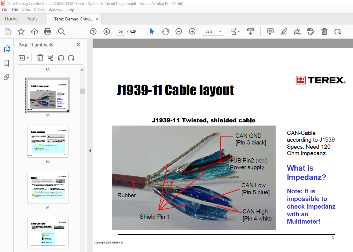The image size is (353, 252).
Task: Click the 'CAN GND [Pin 3 black]' label
Action: (x=251, y=139)
